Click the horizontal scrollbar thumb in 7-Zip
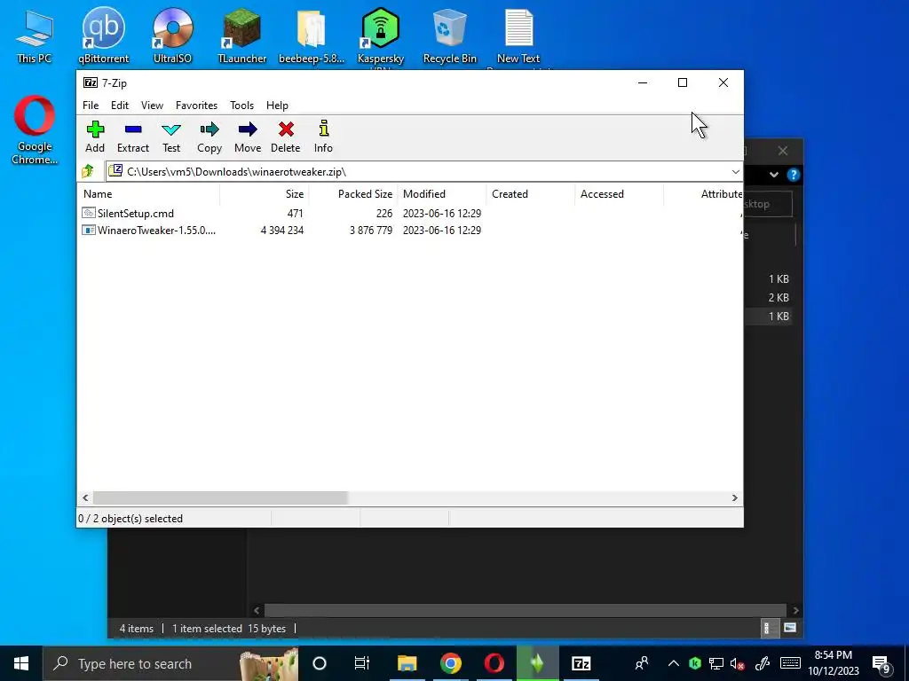 220,497
